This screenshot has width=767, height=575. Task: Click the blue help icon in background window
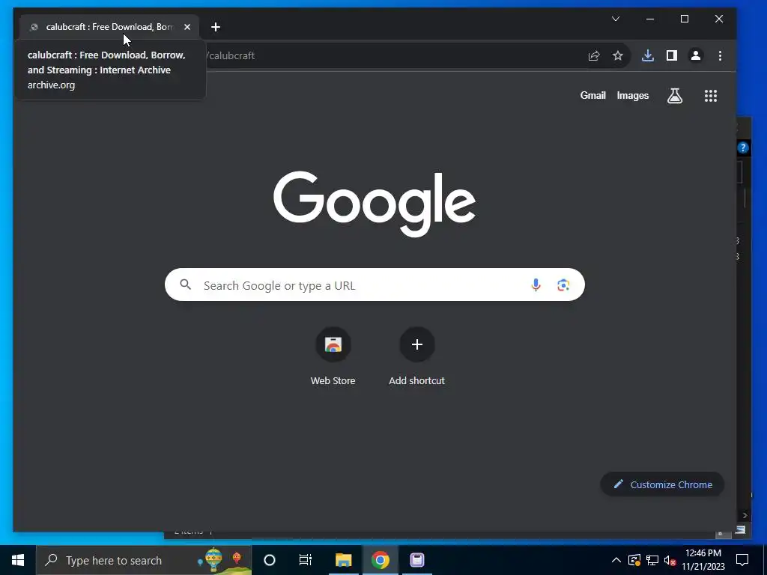coord(742,147)
